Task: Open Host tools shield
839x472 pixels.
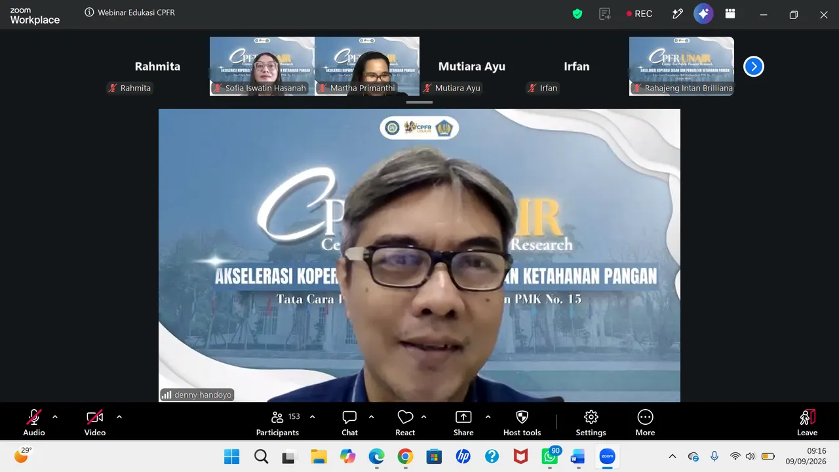Action: (522, 422)
